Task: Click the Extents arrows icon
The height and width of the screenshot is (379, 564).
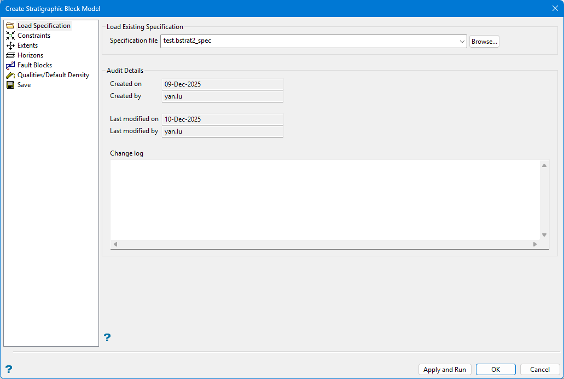Action: coord(10,45)
